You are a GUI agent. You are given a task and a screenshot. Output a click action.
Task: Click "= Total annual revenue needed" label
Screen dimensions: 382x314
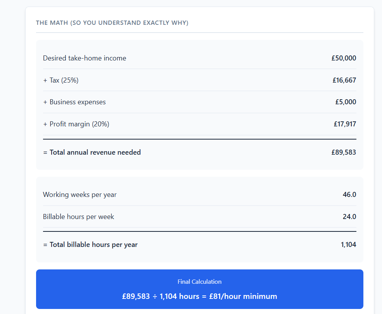pos(92,152)
